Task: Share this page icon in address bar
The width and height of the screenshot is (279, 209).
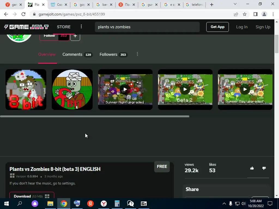Action: tap(236, 14)
